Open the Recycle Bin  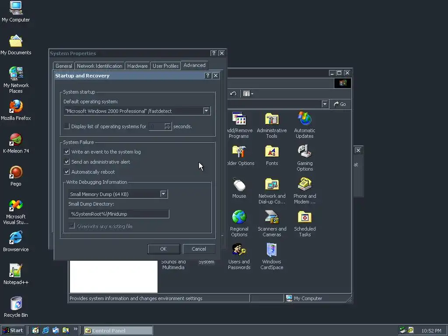[x=16, y=307]
